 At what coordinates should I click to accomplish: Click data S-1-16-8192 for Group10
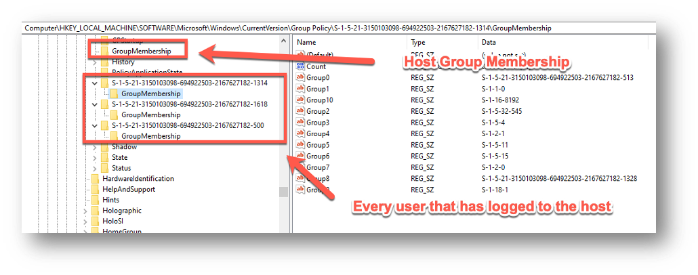500,100
